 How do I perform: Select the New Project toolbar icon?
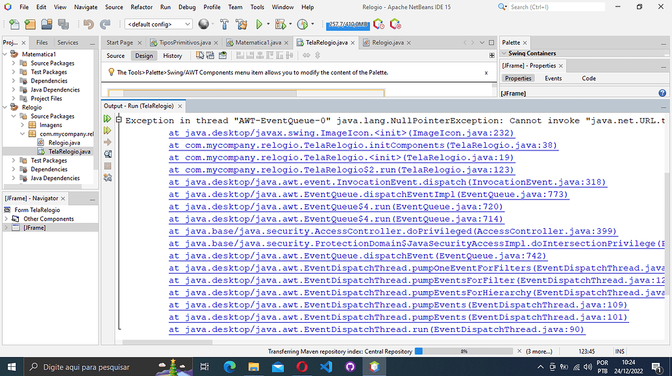(x=30, y=23)
